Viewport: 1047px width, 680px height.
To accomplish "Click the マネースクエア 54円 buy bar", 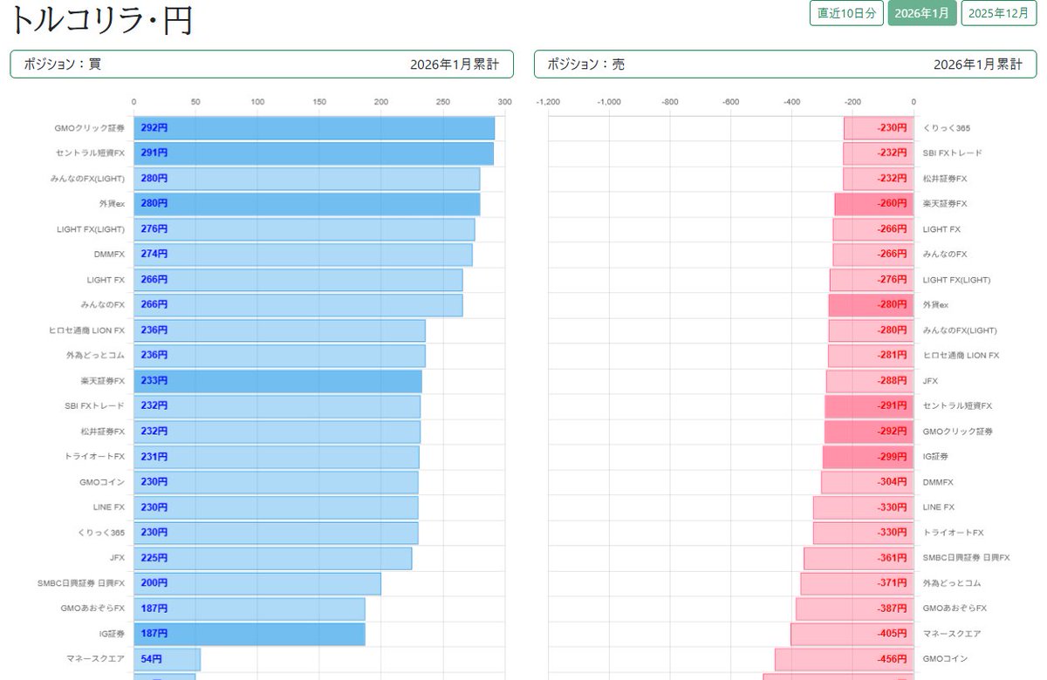I will (167, 659).
